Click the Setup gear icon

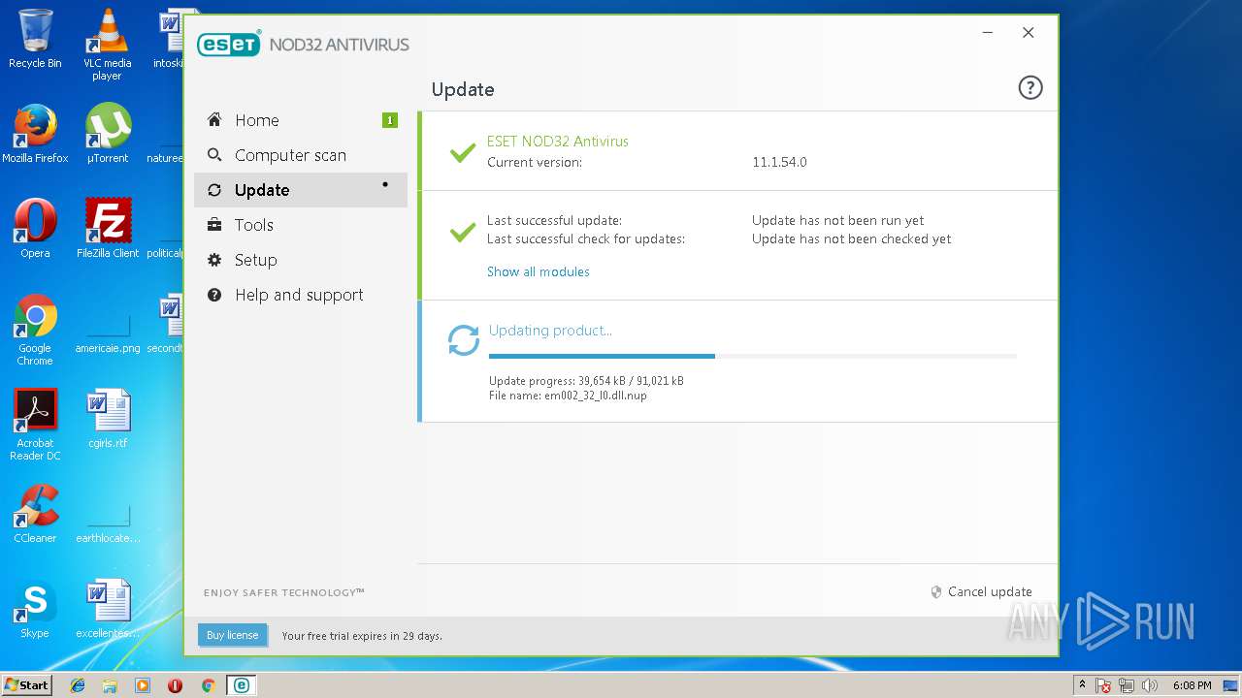(x=214, y=260)
